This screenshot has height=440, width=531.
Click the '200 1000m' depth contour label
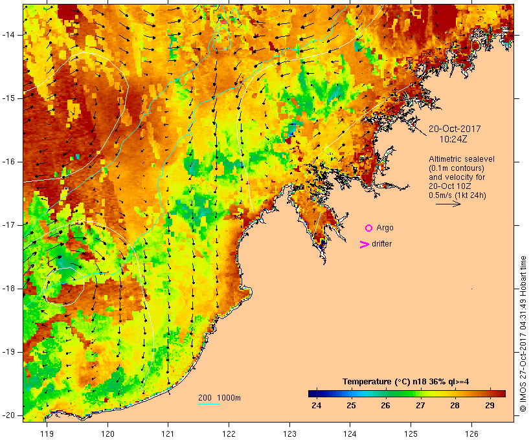[x=220, y=398]
